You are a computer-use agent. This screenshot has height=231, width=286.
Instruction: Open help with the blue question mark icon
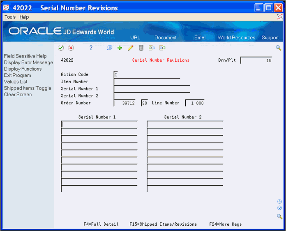coord(91,48)
